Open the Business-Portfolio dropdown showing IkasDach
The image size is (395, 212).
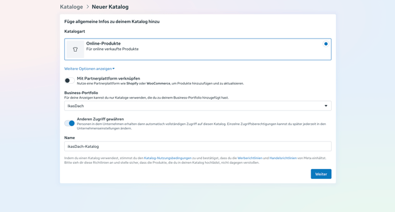[x=197, y=106]
